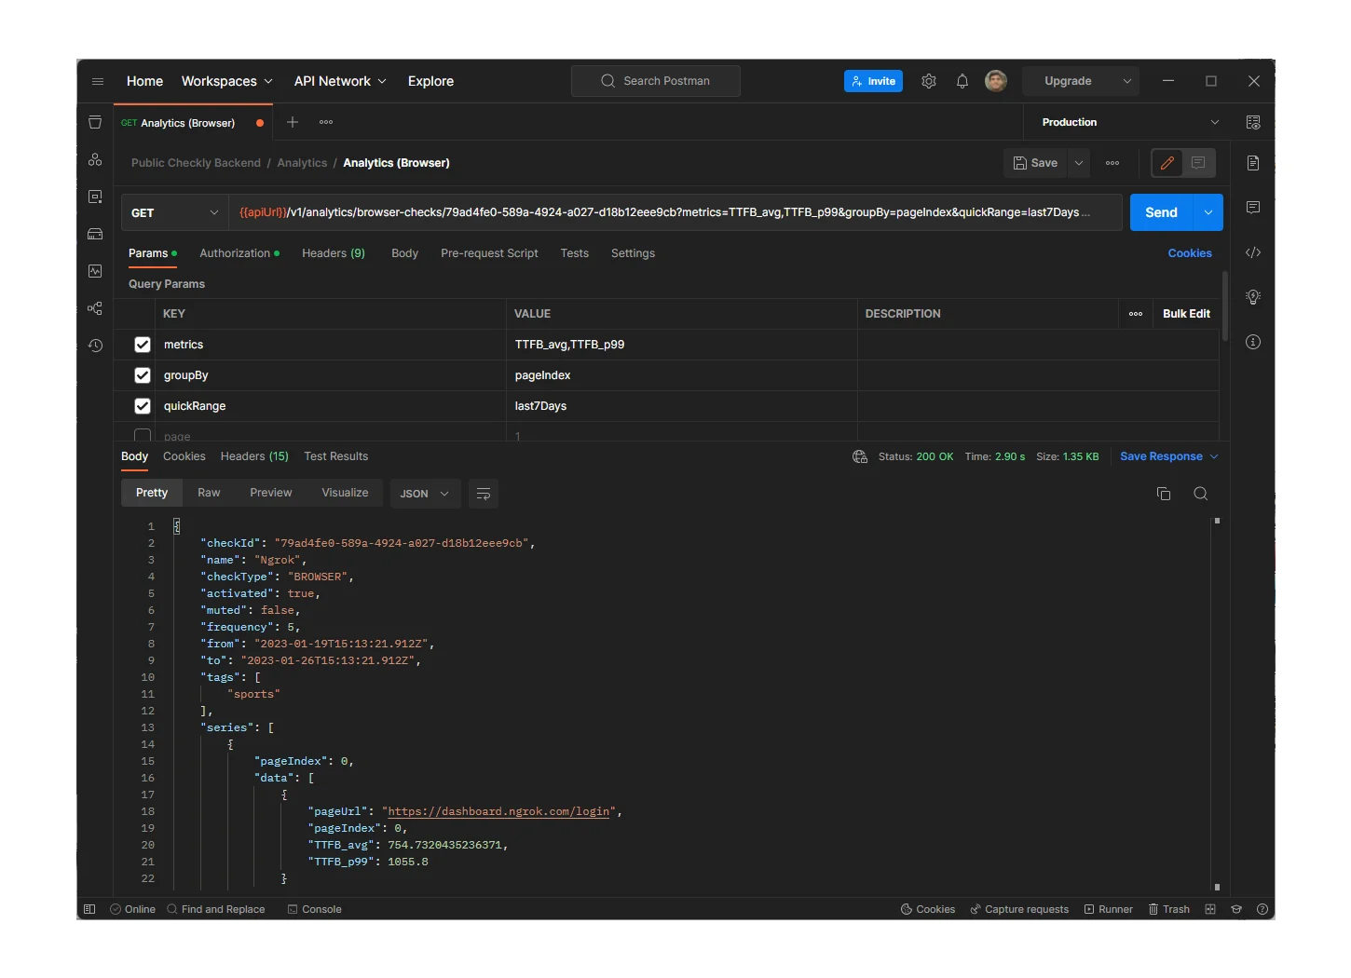This screenshot has width=1351, height=978.
Task: Expand API Network dropdown
Action: [x=340, y=81]
